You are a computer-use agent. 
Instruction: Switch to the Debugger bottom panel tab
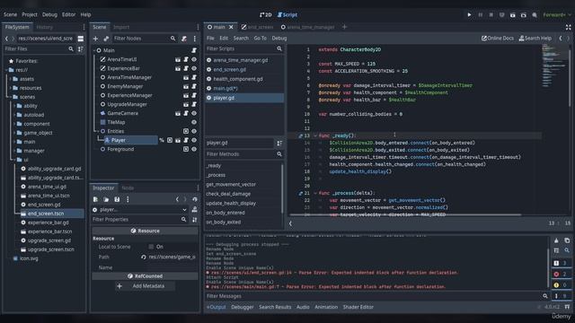[242, 307]
